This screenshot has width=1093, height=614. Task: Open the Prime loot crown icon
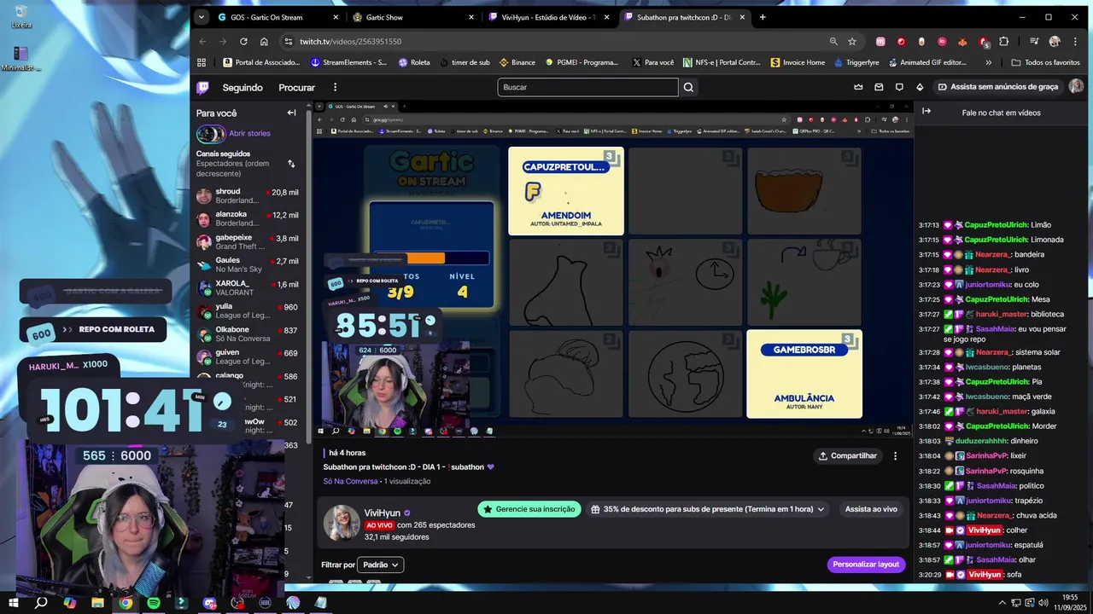click(x=858, y=87)
